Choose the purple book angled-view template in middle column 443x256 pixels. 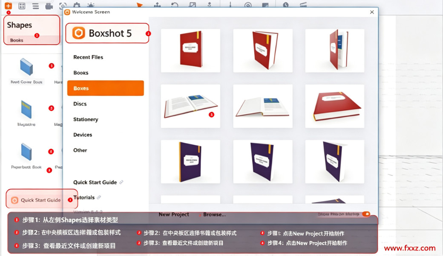(x=263, y=162)
